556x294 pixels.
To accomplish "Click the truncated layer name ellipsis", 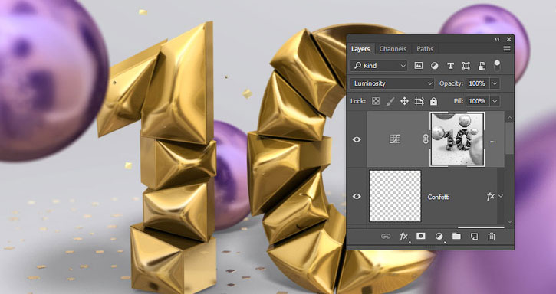I will pyautogui.click(x=493, y=142).
